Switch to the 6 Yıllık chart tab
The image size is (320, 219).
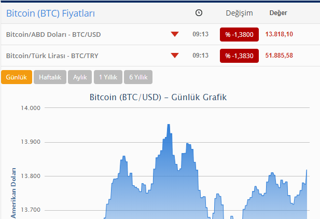click(138, 77)
